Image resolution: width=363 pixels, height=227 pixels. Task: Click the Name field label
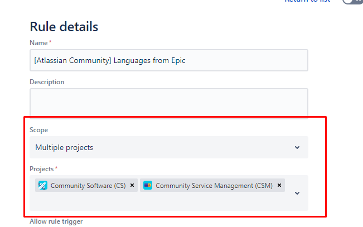[x=38, y=43]
